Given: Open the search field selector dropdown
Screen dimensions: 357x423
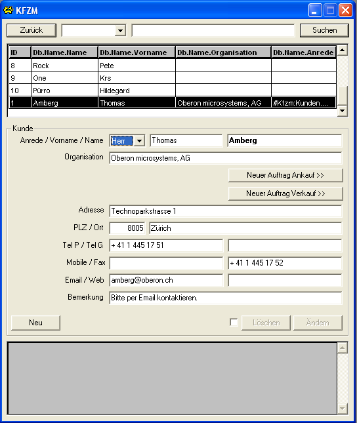Looking at the screenshot, I should [121, 30].
